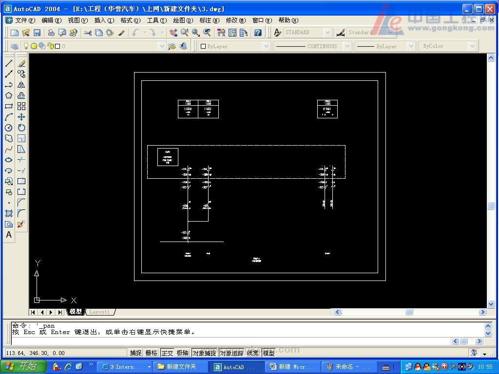The width and height of the screenshot is (499, 374).
Task: Click the layer 0 color swatch
Action: 58,46
